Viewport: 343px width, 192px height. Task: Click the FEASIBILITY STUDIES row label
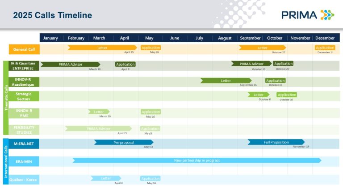[x=24, y=130]
